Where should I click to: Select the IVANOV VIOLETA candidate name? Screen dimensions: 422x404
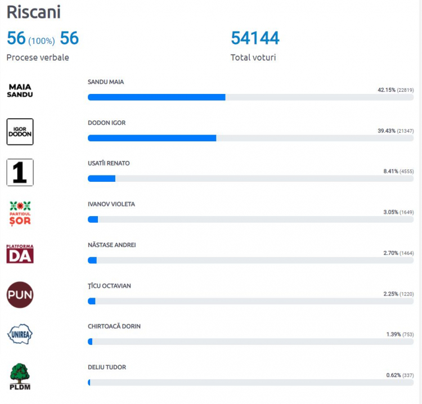click(x=111, y=204)
